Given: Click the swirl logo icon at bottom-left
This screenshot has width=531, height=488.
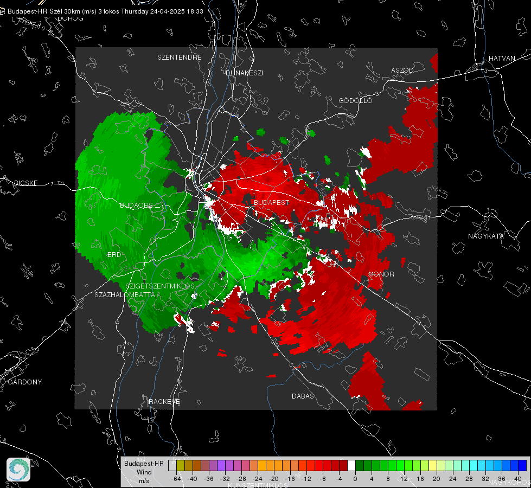Looking at the screenshot, I should click(18, 470).
